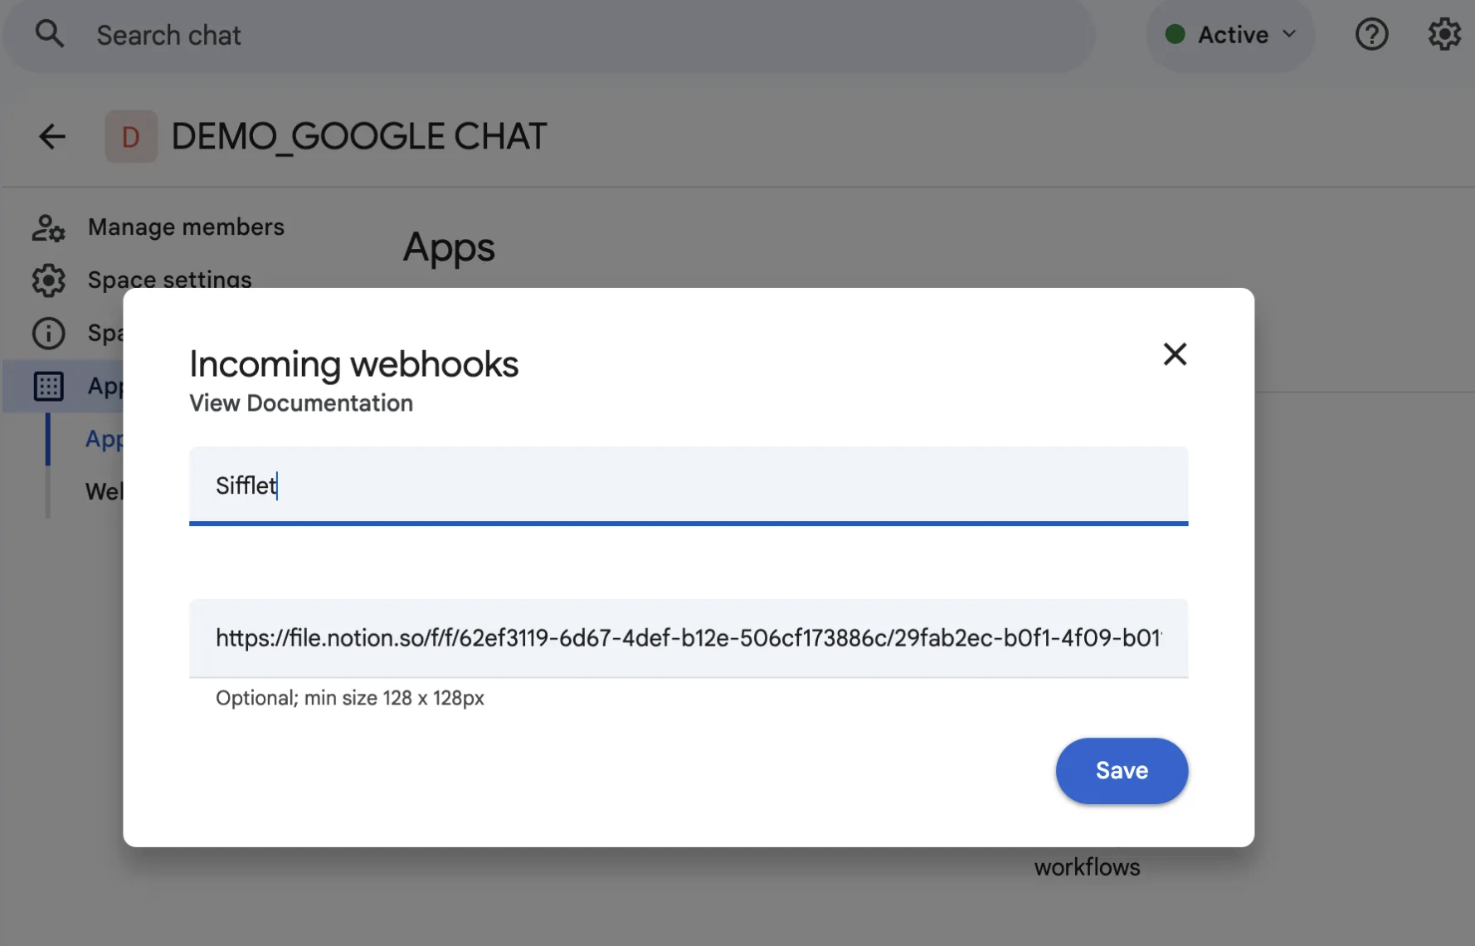Click the avatar URL input field
This screenshot has width=1475, height=946.
tap(689, 638)
